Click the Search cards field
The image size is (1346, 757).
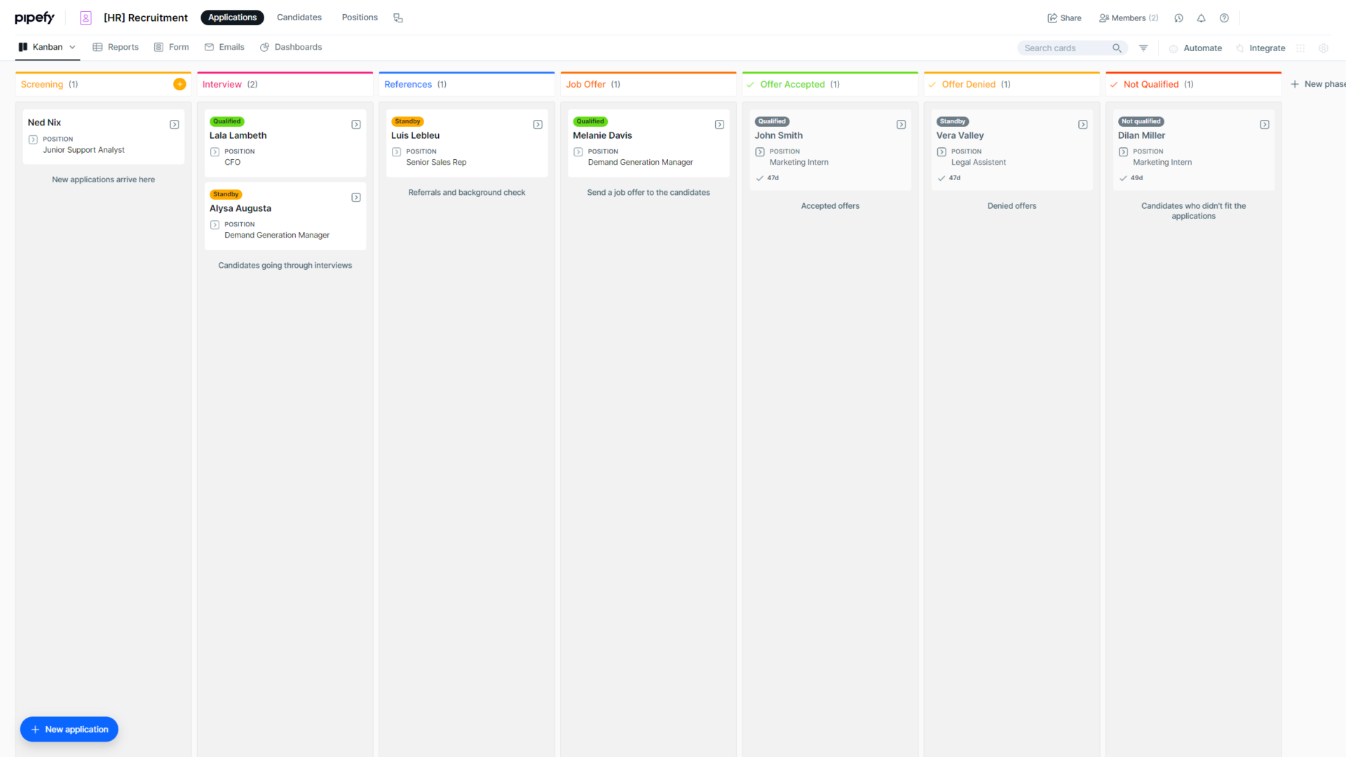[x=1066, y=48]
